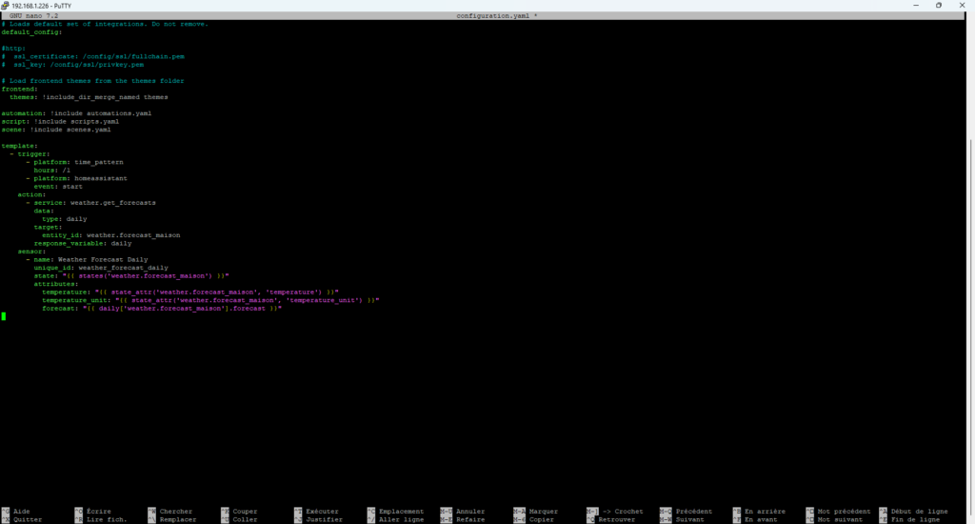
Task: Click the 'hours: /1' line
Action: click(x=52, y=170)
